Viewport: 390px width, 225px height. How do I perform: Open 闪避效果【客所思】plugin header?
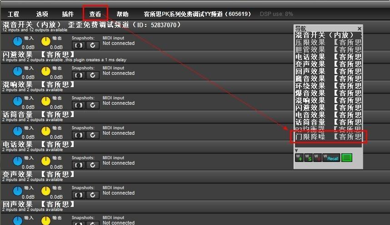click(x=38, y=54)
